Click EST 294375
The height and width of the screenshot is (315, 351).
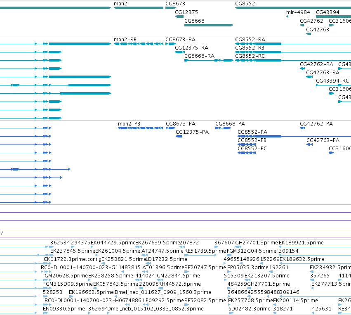coord(80,243)
